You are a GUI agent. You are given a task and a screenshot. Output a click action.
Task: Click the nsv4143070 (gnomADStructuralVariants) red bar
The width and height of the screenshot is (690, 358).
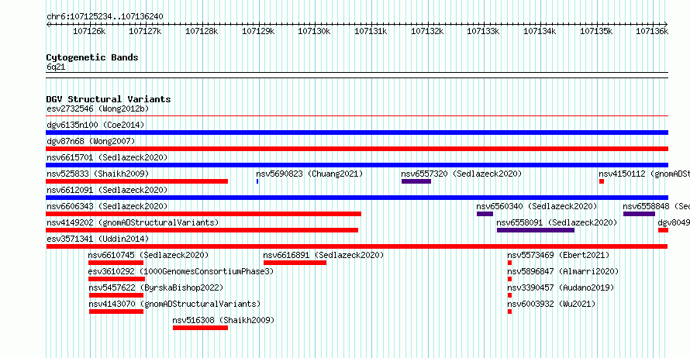116,312
